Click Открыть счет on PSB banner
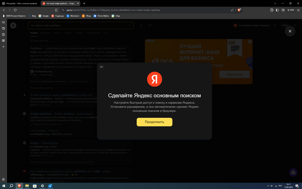 (234, 74)
